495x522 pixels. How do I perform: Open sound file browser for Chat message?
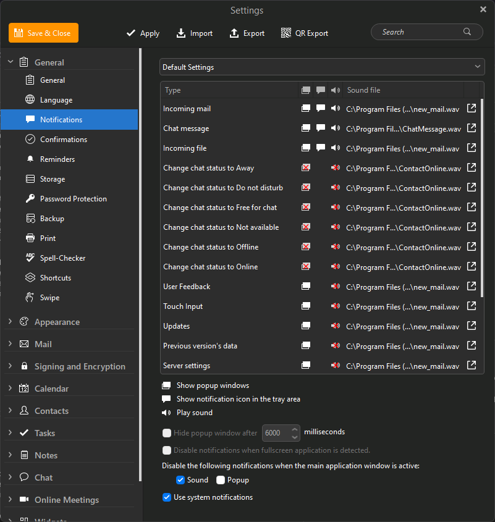pyautogui.click(x=472, y=128)
